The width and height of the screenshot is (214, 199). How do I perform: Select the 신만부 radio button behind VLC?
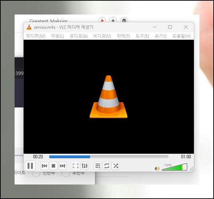coord(36,174)
